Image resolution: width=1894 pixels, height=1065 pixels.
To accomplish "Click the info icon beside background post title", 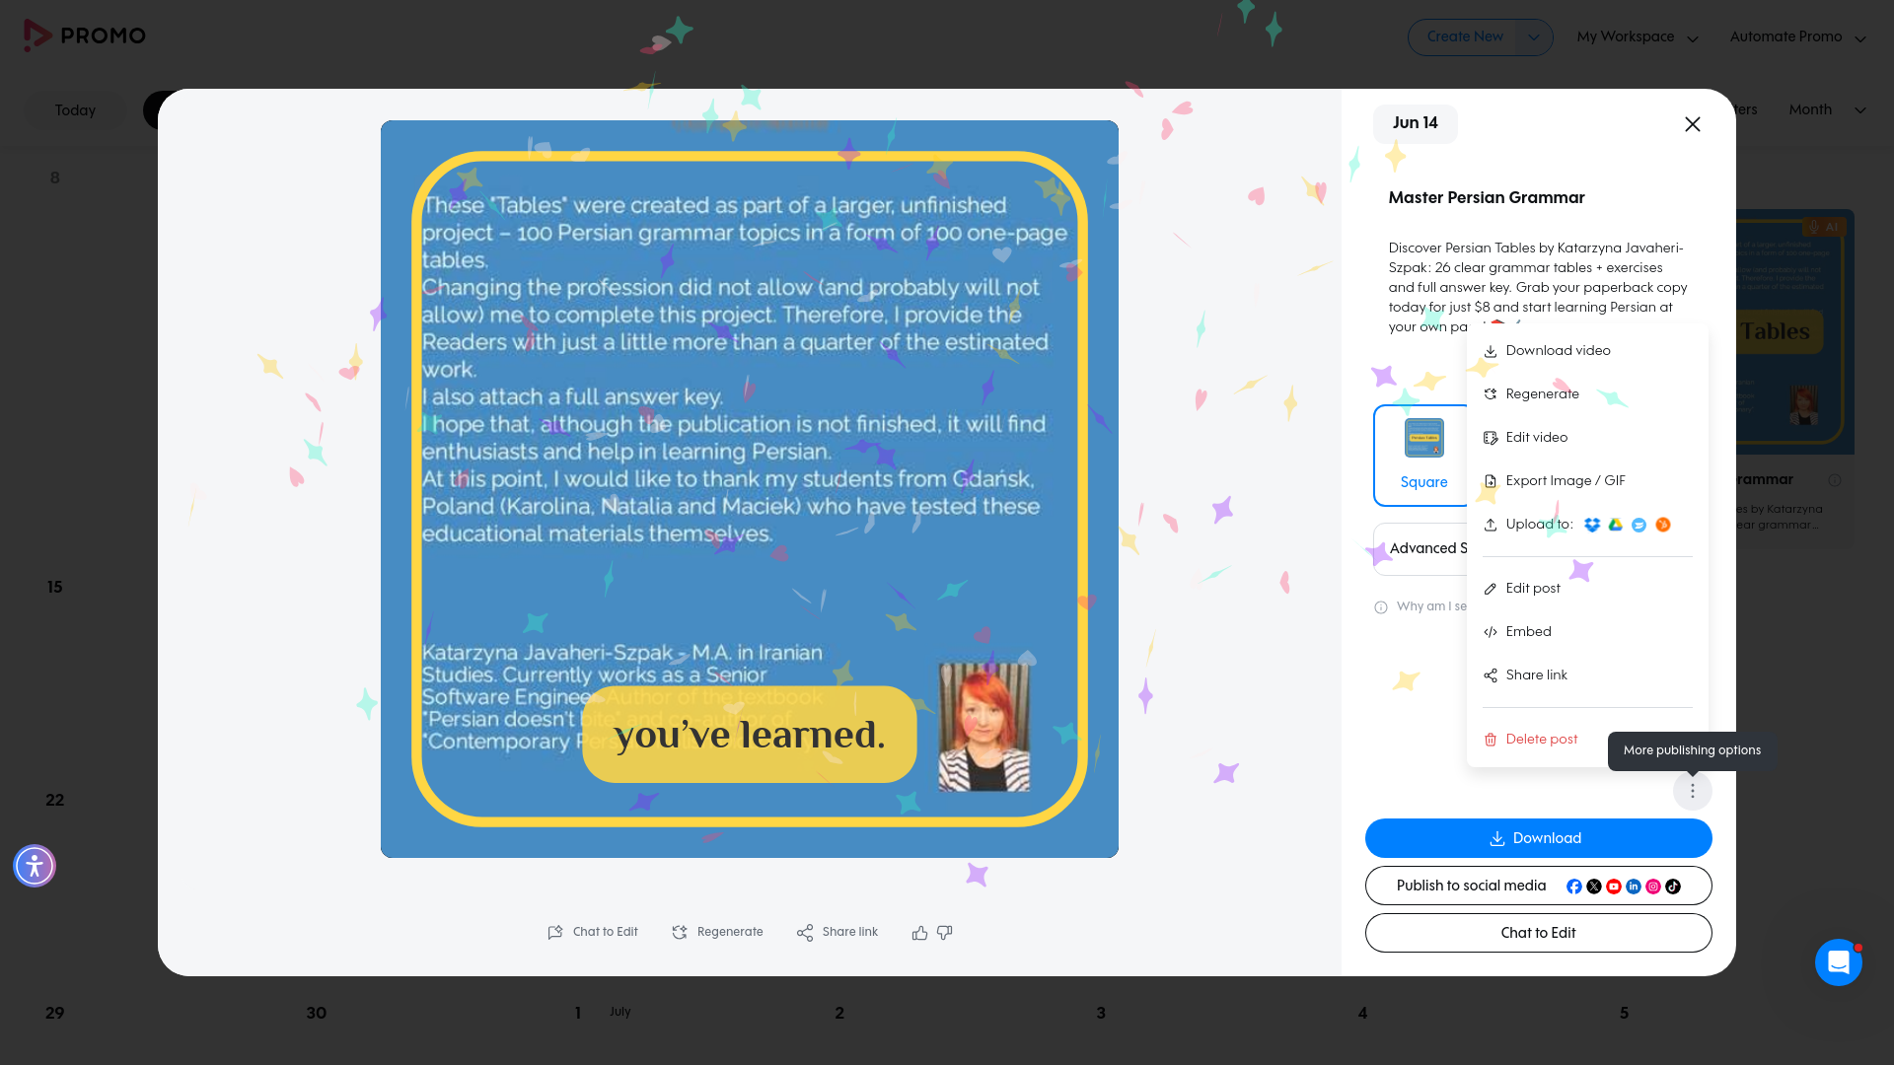I will [1835, 480].
